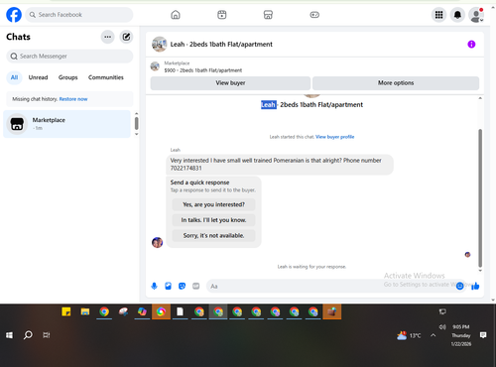Click the chat list scrollbar
This screenshot has width=496, height=367.
click(x=137, y=124)
